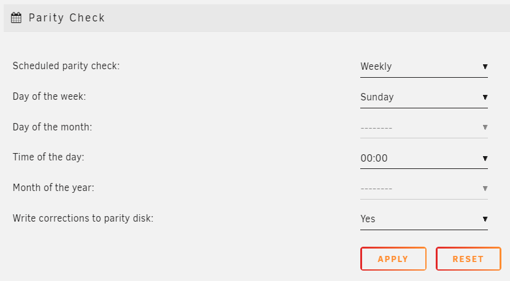
Task: Click the arrow next to Weekly
Action: 485,67
